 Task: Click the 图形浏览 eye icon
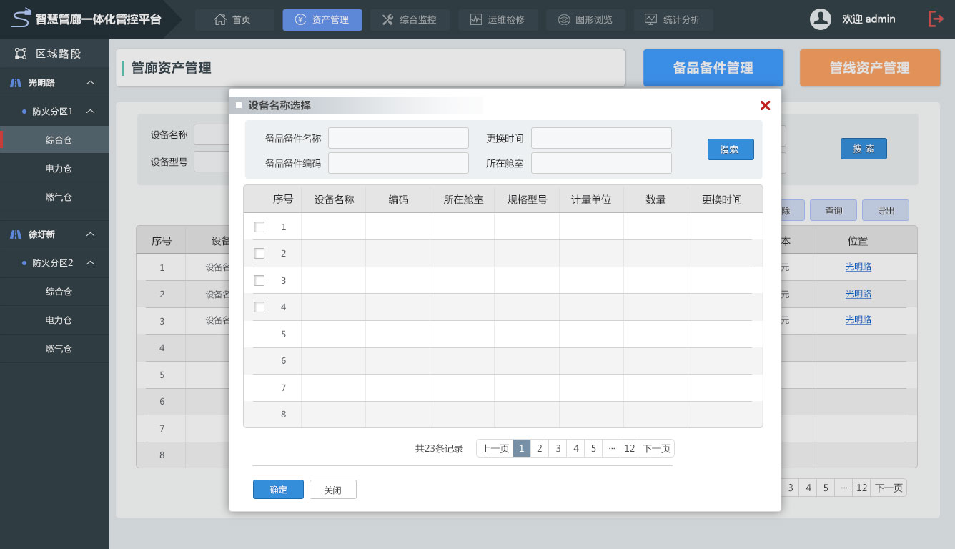[x=564, y=20]
